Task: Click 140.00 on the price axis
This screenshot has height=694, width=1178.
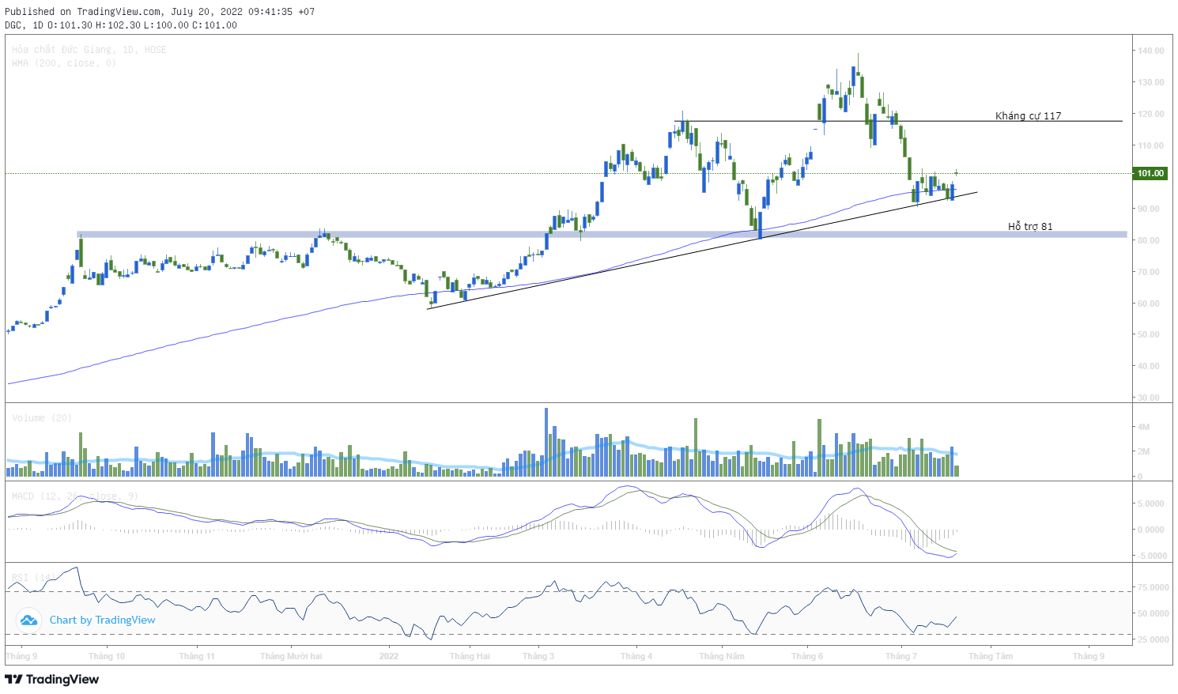Action: (1151, 51)
